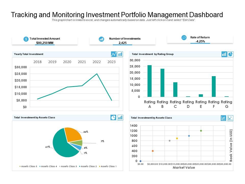Click the Number of Investments label
This screenshot has width=245, height=184.
125,39
